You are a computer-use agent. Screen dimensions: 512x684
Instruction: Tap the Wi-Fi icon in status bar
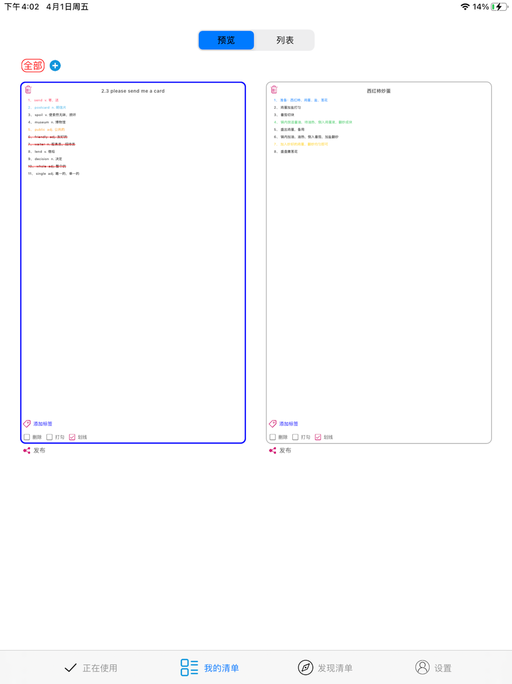coord(465,7)
